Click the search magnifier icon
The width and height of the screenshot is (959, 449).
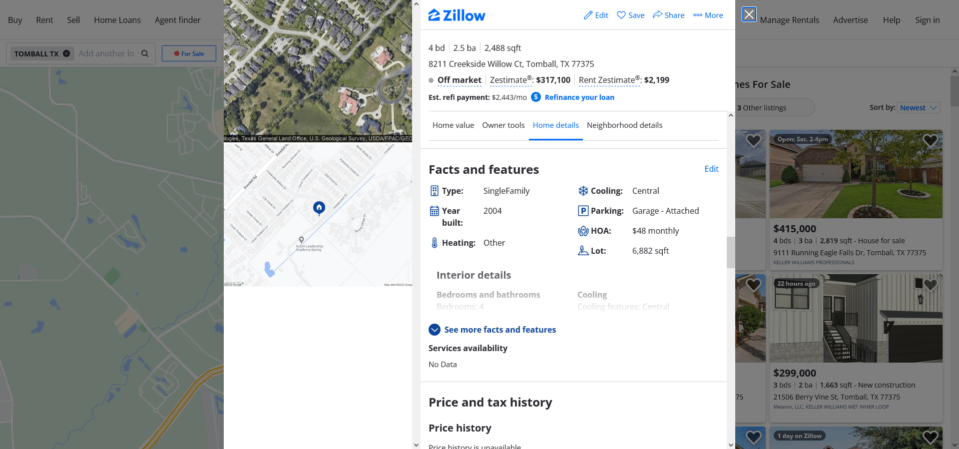pyautogui.click(x=145, y=53)
